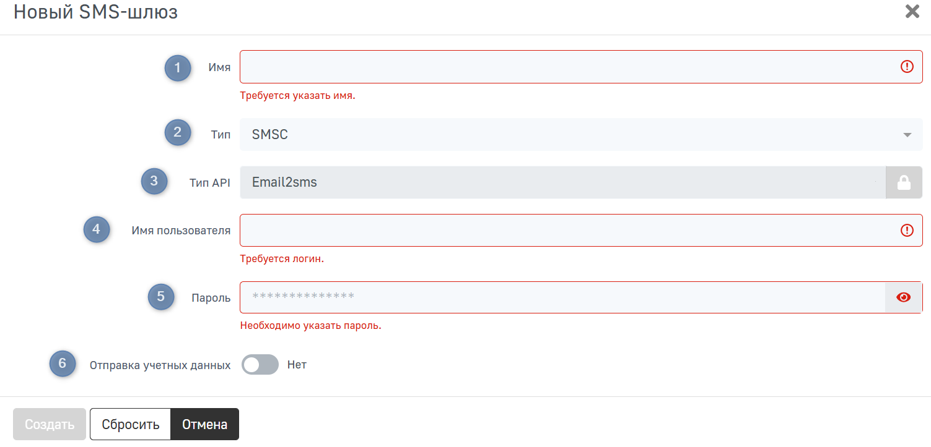Click the numbered badge 2 icon
The height and width of the screenshot is (447, 931).
tap(178, 132)
